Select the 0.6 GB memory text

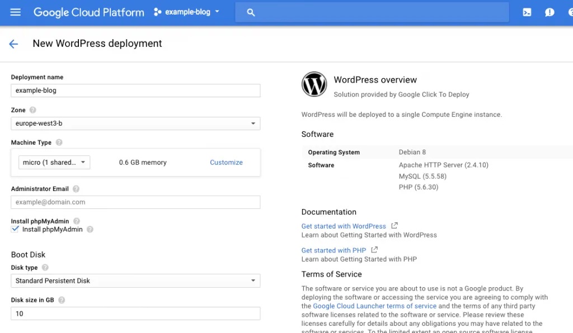tap(143, 162)
